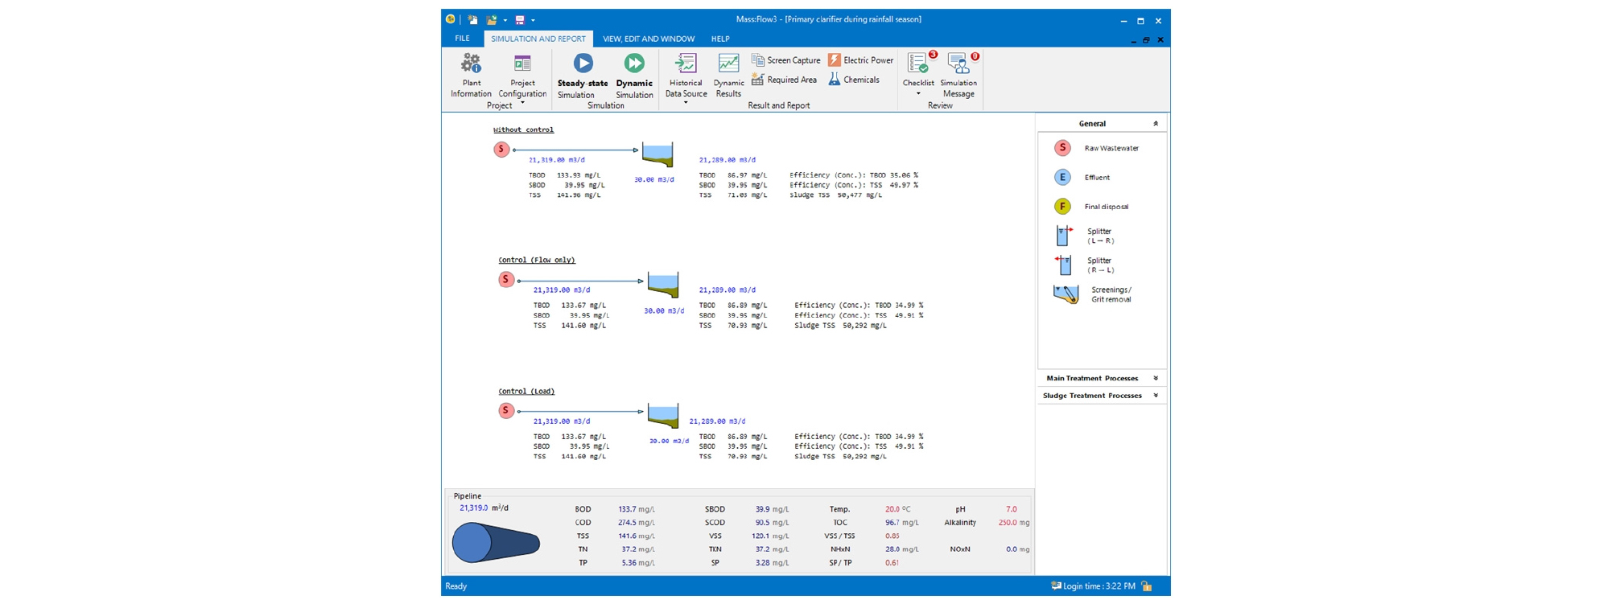
Task: Click the primary clarifier under Without control
Action: [657, 154]
